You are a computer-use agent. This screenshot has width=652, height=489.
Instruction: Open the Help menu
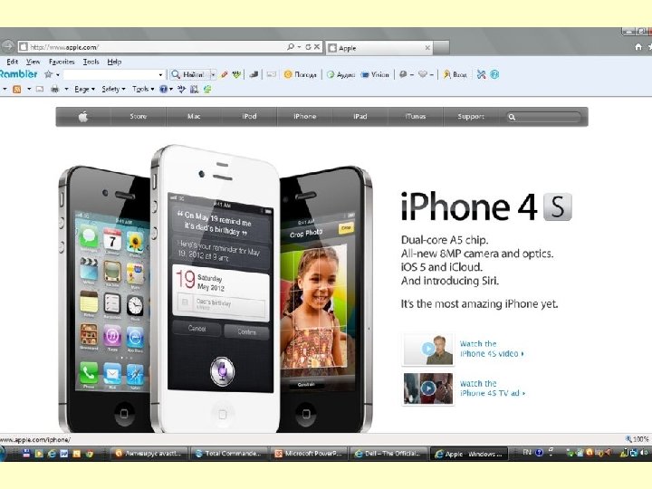(x=114, y=62)
